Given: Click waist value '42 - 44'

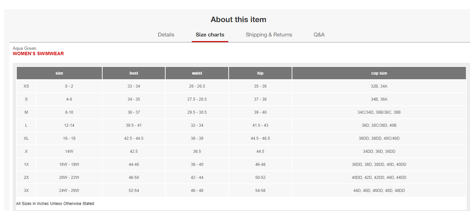Looking at the screenshot, I should click(x=197, y=178).
